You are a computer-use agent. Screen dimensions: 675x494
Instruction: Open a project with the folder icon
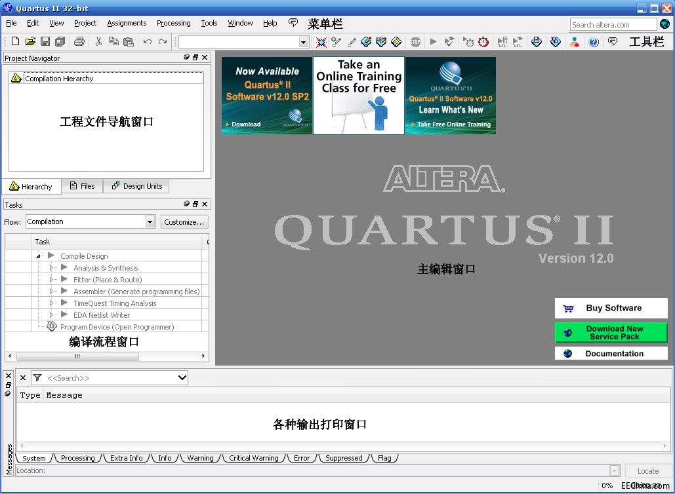point(30,42)
